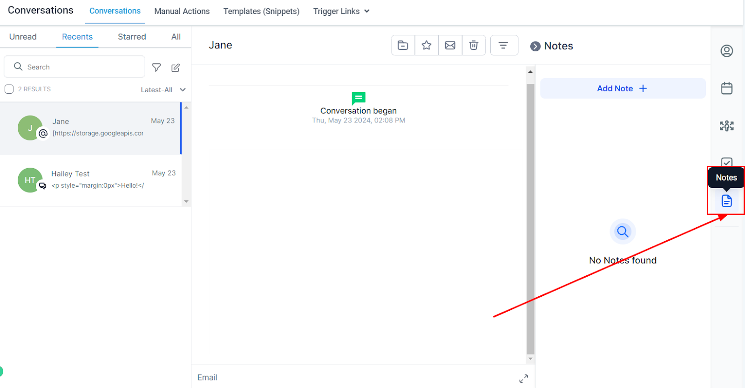745x388 pixels.
Task: Click the Conversation began date text
Action: pos(359,120)
